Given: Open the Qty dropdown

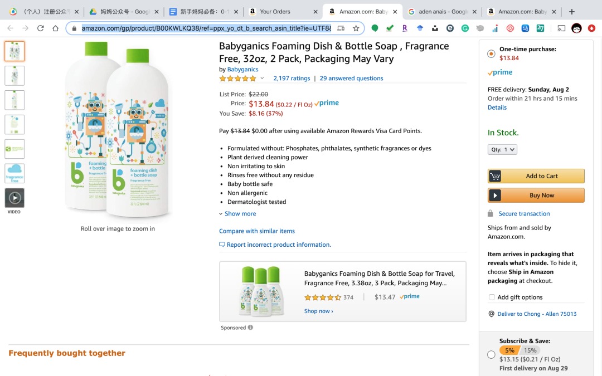Looking at the screenshot, I should 502,149.
